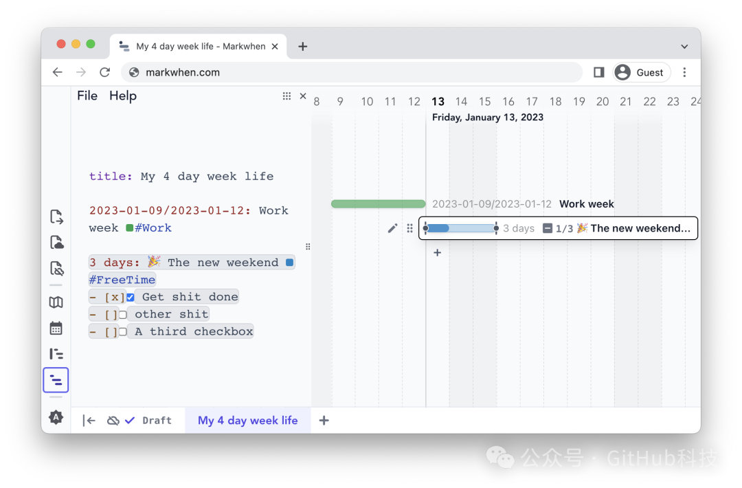
Task: Collapse the sidebar with arrow-to-bar icon
Action: (89, 421)
